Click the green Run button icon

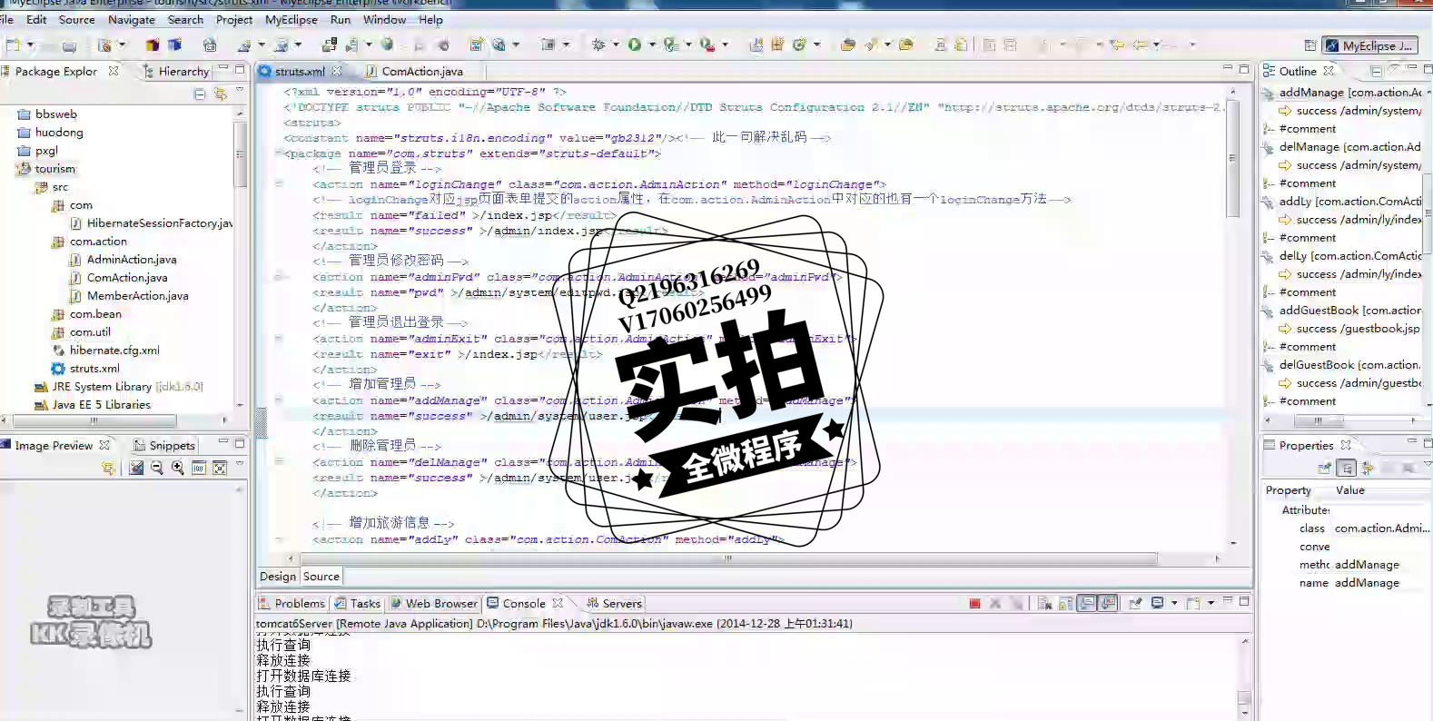pyautogui.click(x=635, y=44)
